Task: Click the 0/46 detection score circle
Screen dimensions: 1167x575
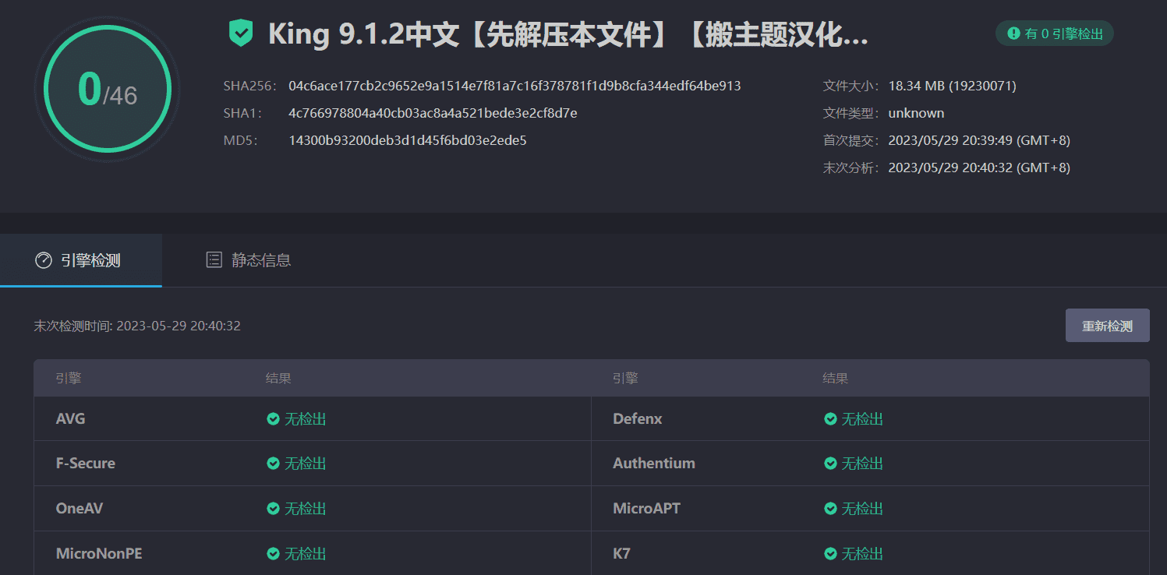Action: point(107,89)
